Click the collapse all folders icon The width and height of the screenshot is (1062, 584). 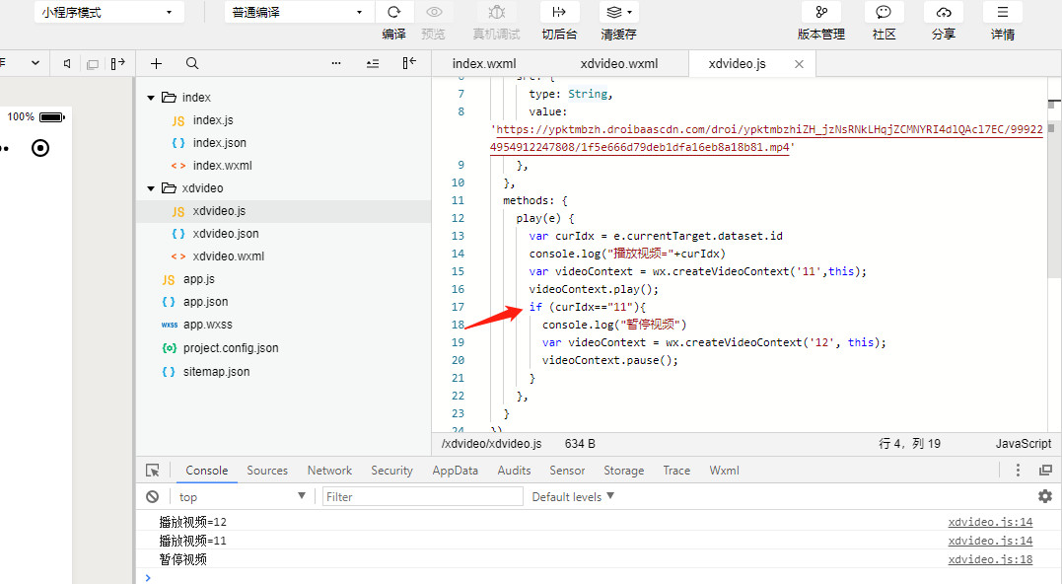(x=373, y=64)
